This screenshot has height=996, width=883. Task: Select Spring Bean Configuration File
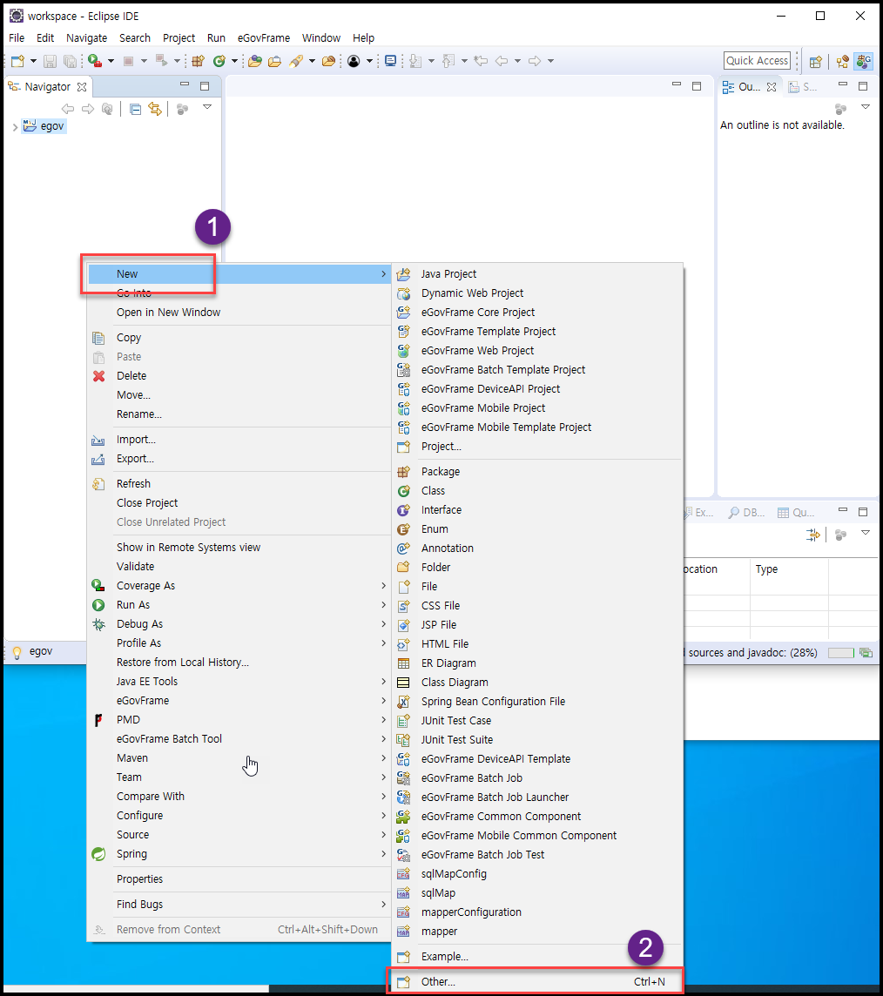[537, 701]
